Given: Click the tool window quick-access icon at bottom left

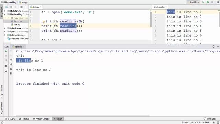Looking at the screenshot, I should click(x=2, y=123).
